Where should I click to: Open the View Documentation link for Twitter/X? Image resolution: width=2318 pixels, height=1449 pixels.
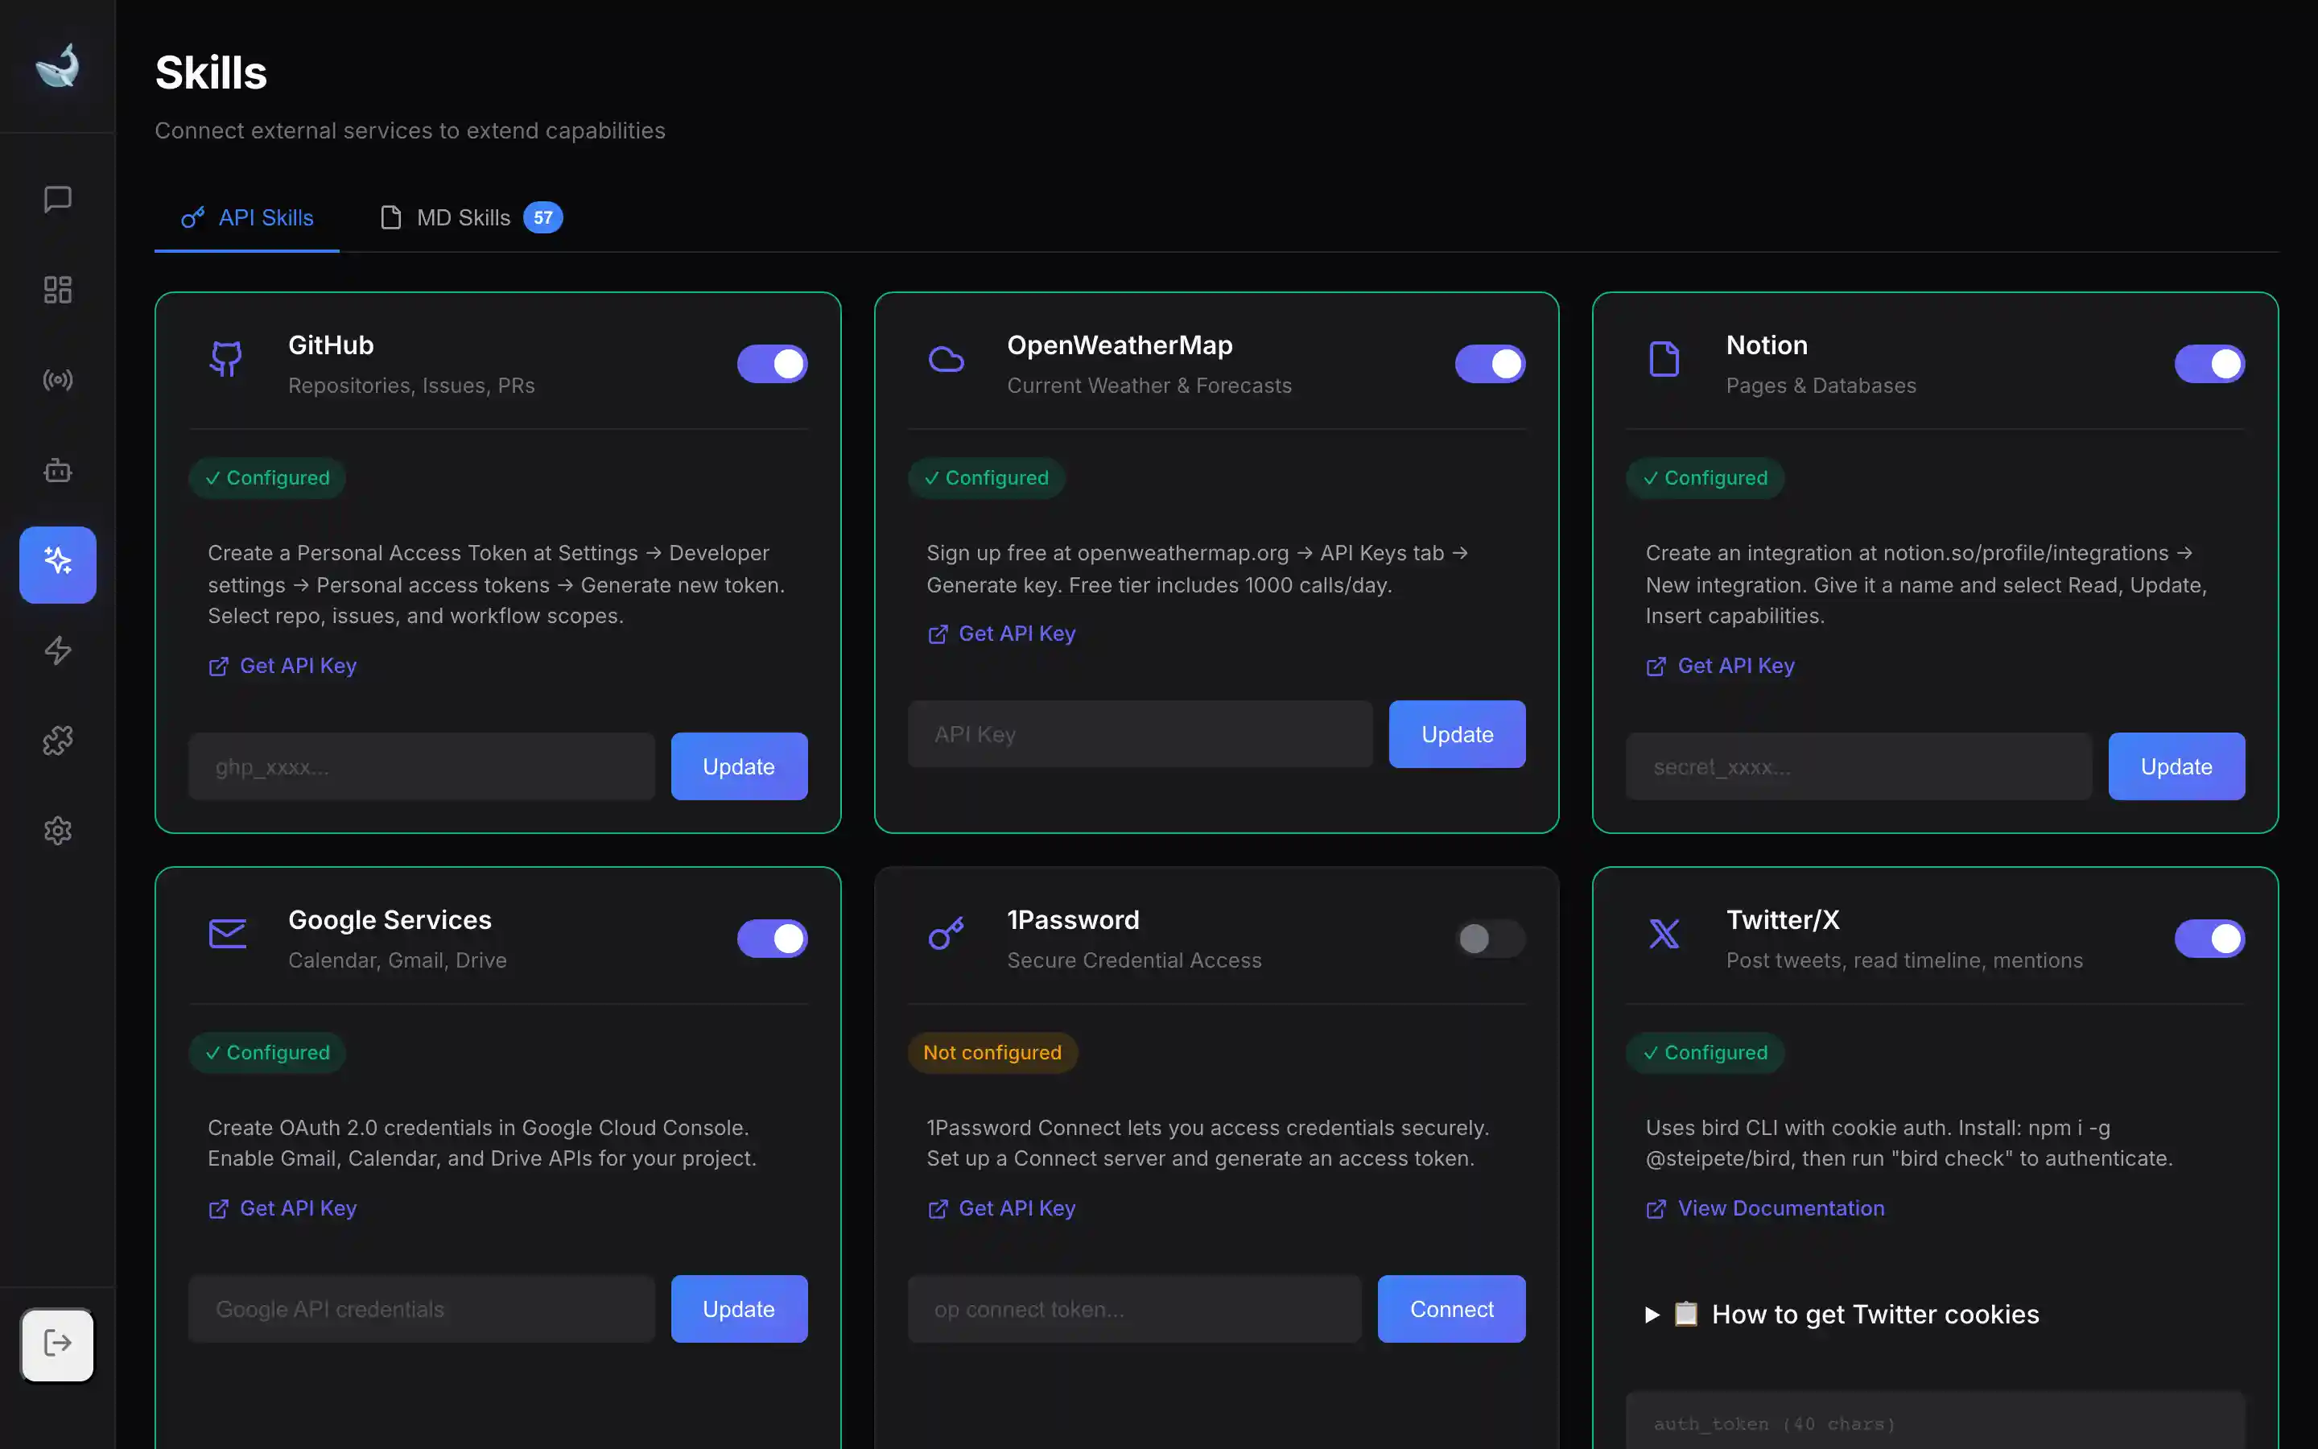pyautogui.click(x=1780, y=1208)
